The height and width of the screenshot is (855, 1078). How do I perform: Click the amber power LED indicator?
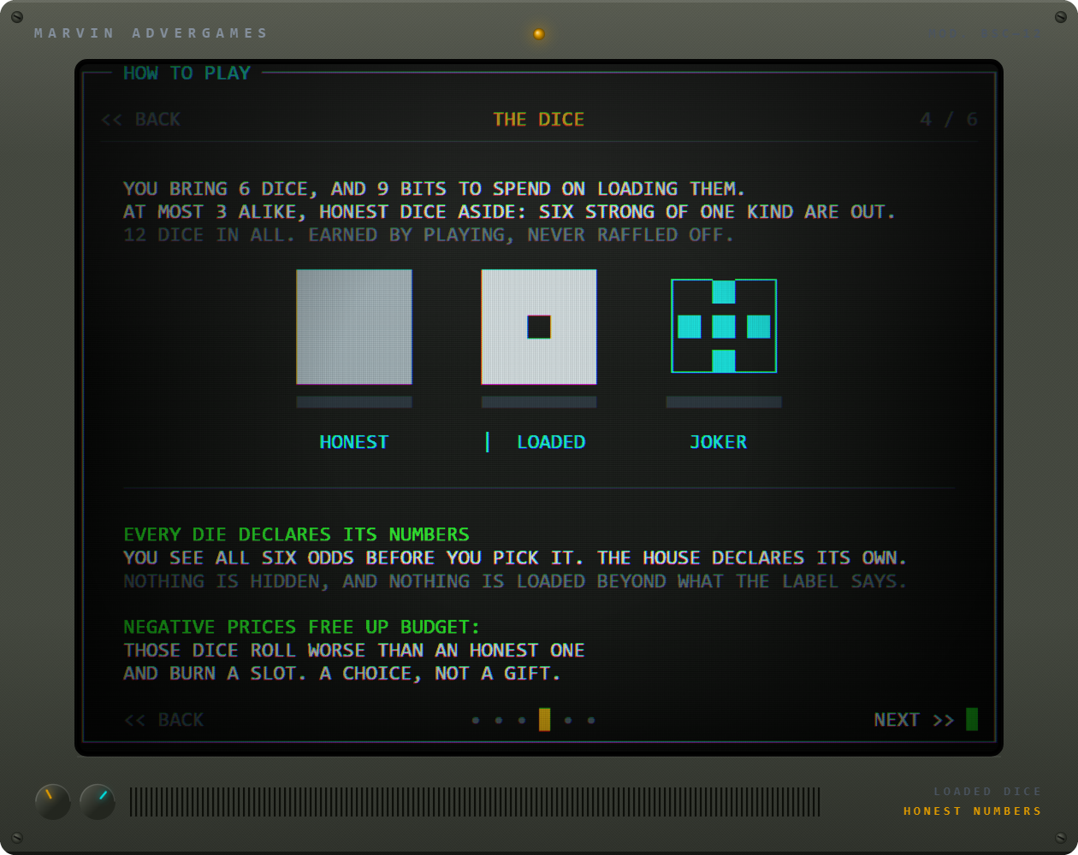(539, 34)
